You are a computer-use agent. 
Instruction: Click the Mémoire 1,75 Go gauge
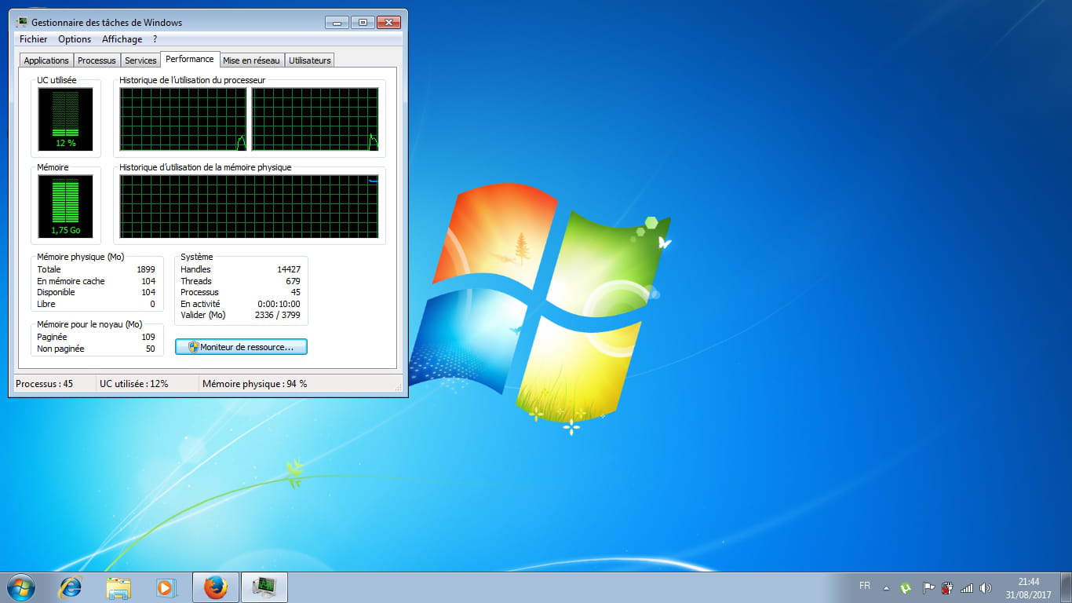(66, 206)
